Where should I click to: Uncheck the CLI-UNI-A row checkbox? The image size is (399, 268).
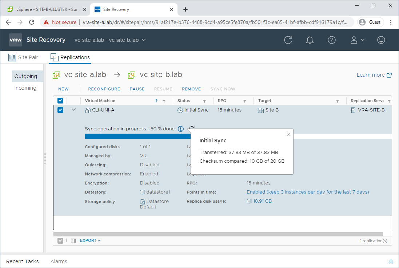pos(60,110)
